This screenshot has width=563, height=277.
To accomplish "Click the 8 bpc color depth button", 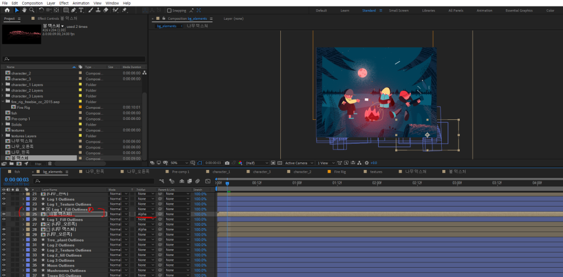I will coord(38,164).
